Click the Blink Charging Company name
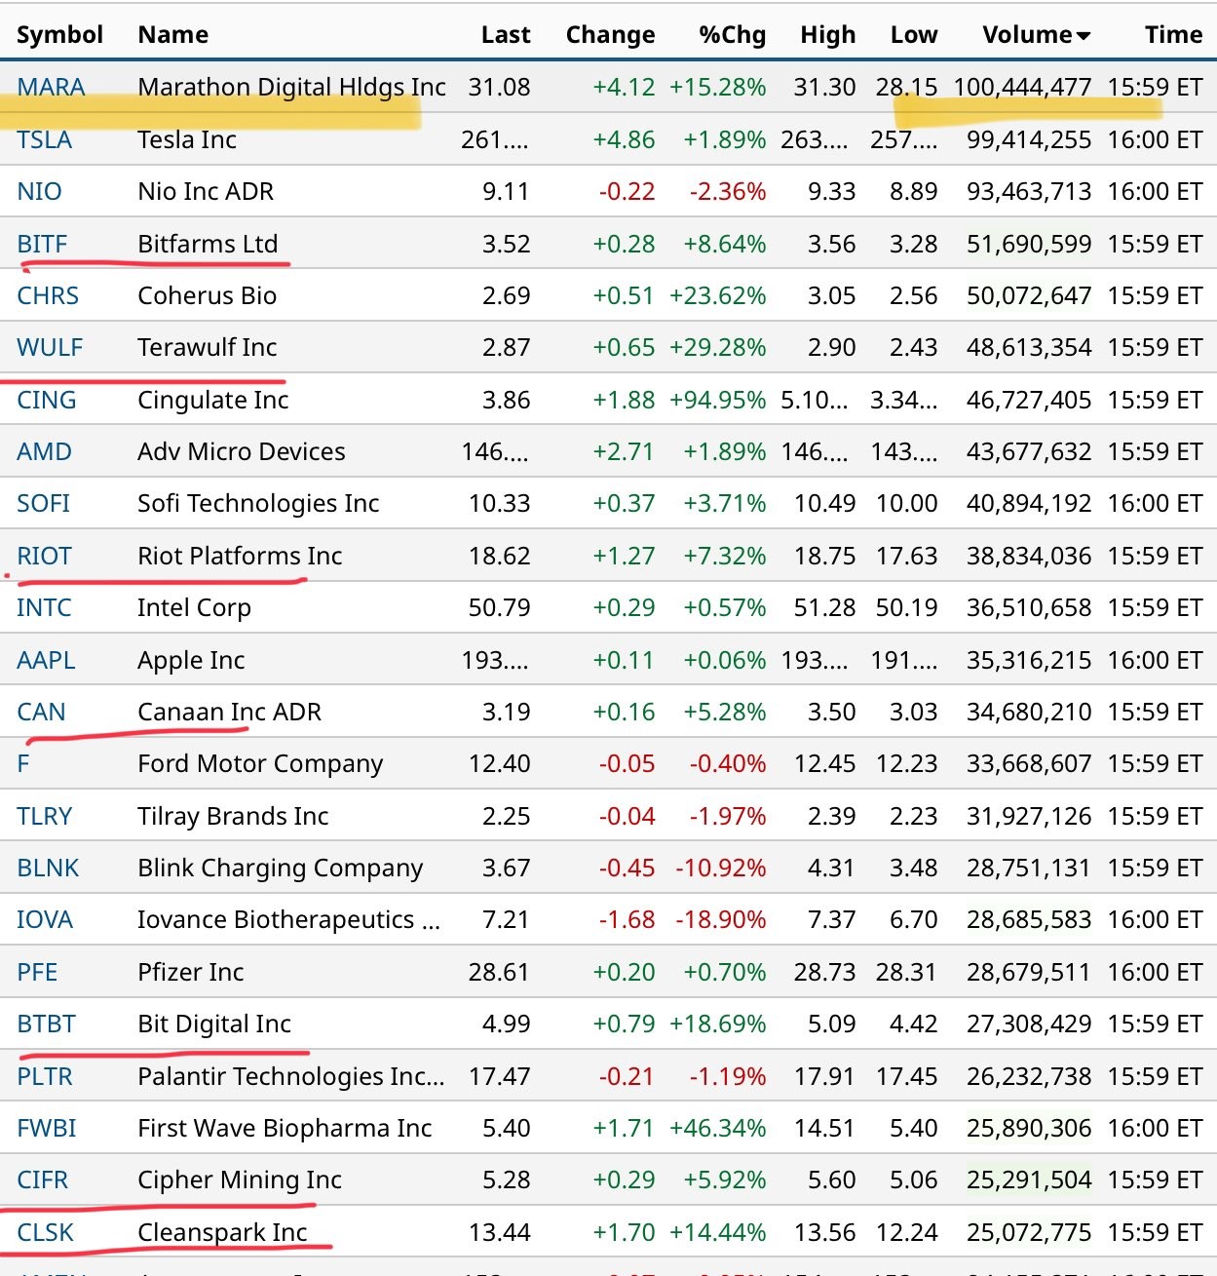The image size is (1217, 1276). click(281, 868)
